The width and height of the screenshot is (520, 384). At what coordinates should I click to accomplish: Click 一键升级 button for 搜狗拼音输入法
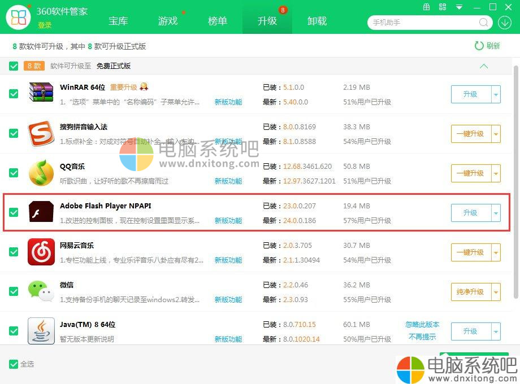tap(471, 134)
